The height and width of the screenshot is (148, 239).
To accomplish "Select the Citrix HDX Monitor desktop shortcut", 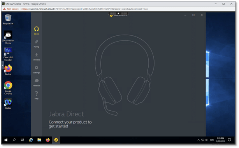I will [x=8, y=54].
